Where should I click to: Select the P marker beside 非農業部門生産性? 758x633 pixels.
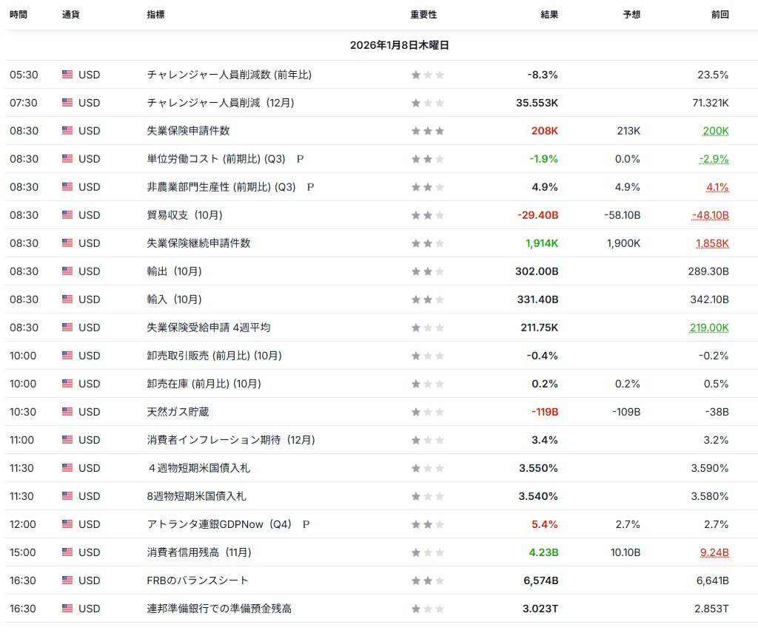310,187
